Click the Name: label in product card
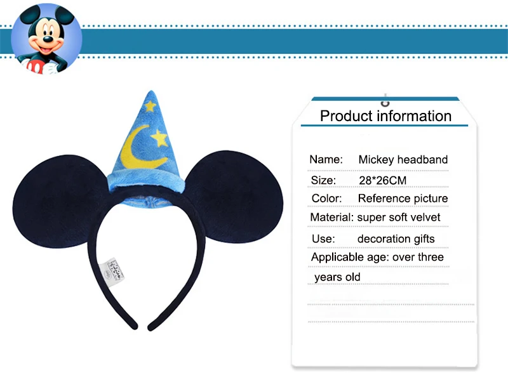508x373 pixels. click(x=326, y=159)
